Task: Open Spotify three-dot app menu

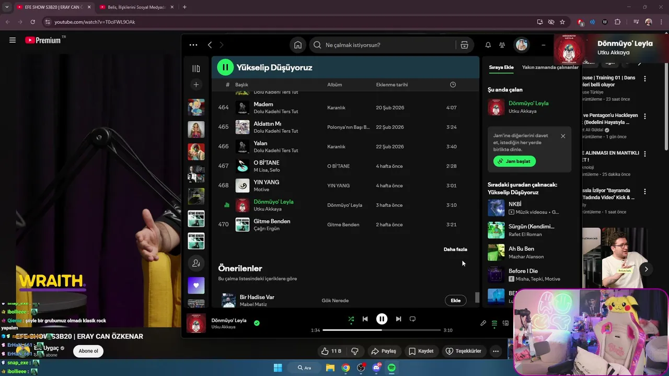Action: pyautogui.click(x=193, y=45)
